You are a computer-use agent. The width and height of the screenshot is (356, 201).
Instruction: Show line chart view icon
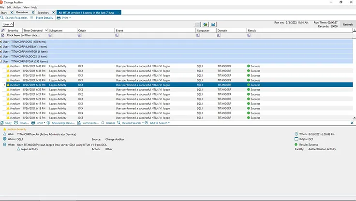[x=213, y=24]
